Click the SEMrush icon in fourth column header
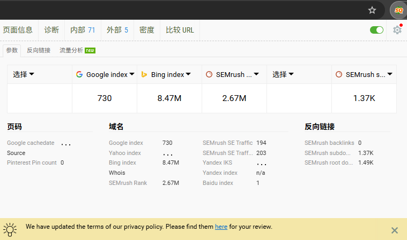This screenshot has height=240, width=407. point(209,74)
